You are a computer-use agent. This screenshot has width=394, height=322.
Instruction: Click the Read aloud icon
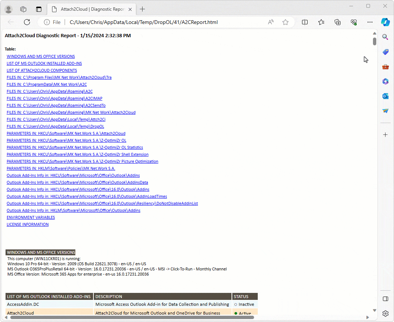(x=271, y=22)
